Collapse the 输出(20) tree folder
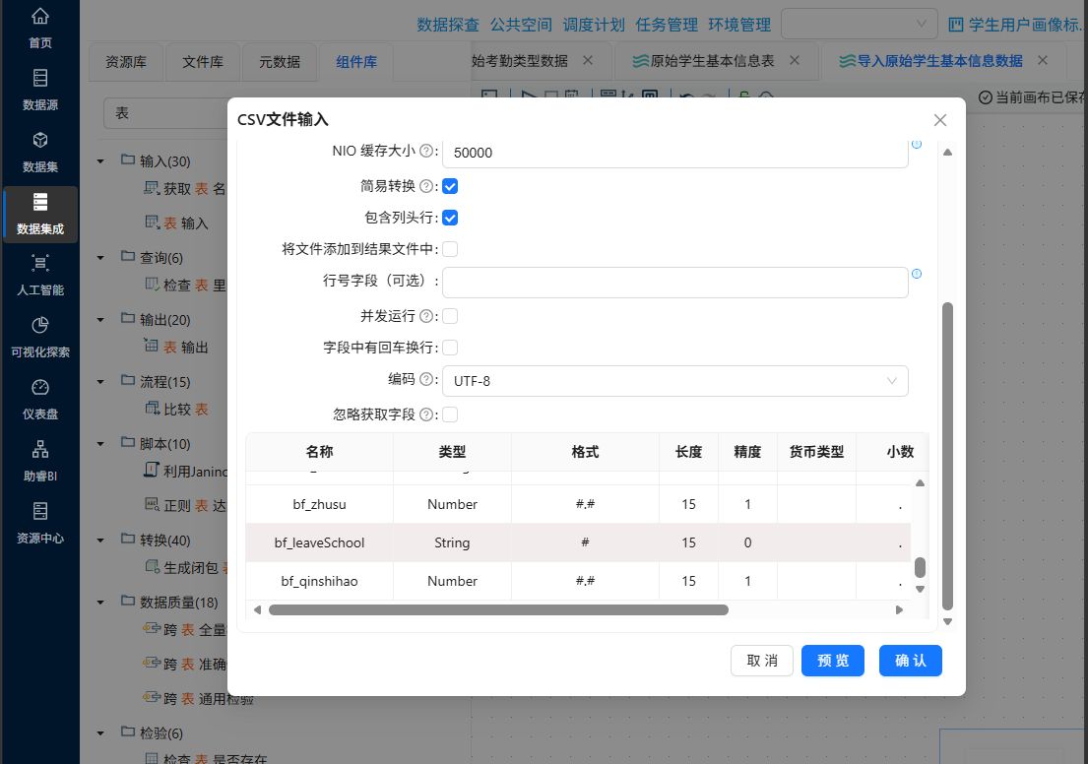Viewport: 1088px width, 764px height. pyautogui.click(x=100, y=319)
